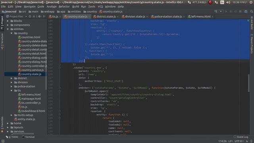This screenshot has height=143, width=254.
Task: Expand the division folder
Action: pyautogui.click(x=12, y=82)
